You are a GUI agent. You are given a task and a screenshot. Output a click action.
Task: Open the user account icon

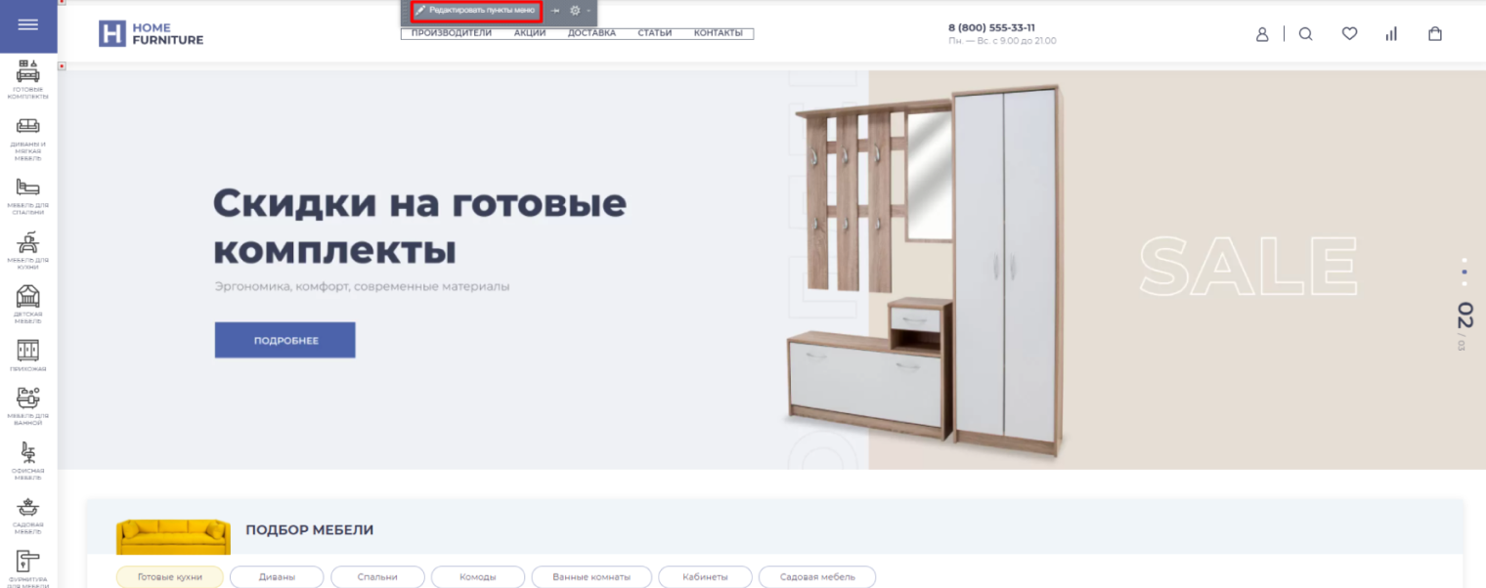click(1262, 34)
